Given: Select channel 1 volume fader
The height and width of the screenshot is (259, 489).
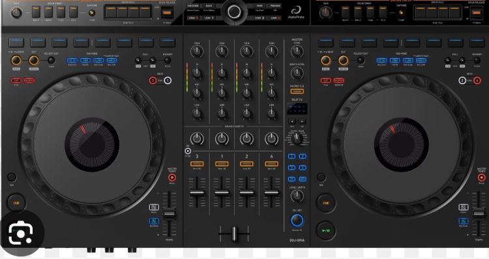Looking at the screenshot, I should pyautogui.click(x=222, y=192).
